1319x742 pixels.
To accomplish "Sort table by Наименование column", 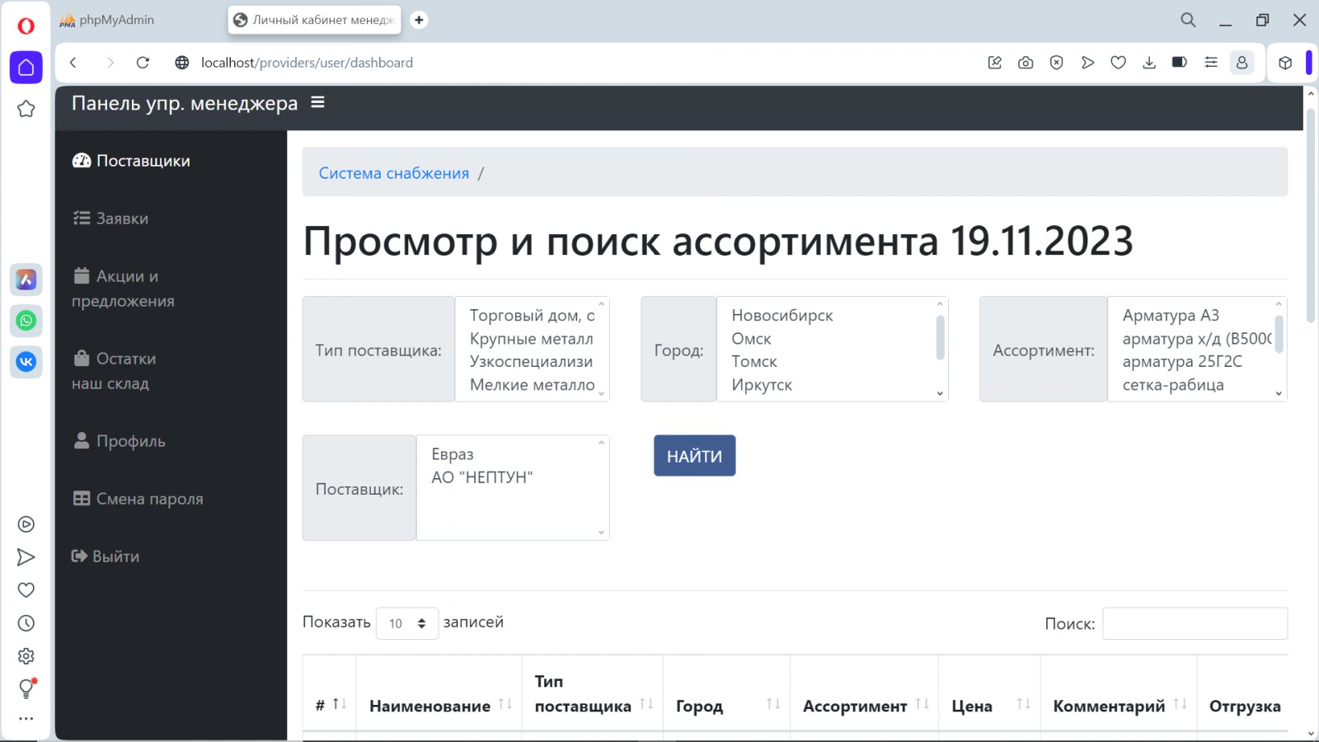I will (439, 706).
